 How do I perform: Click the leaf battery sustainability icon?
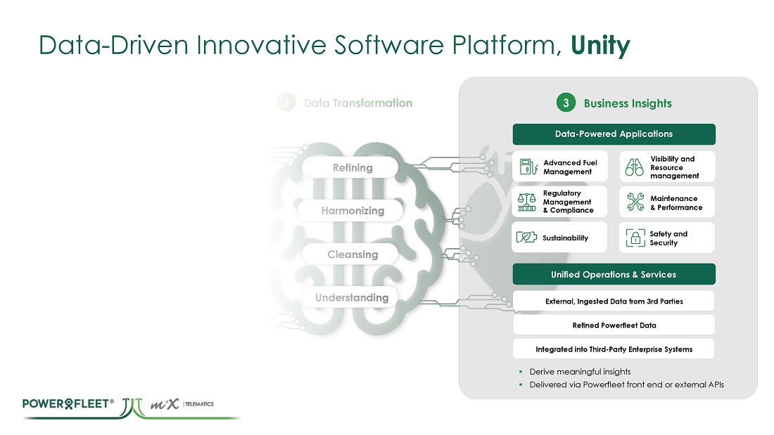[x=527, y=238]
